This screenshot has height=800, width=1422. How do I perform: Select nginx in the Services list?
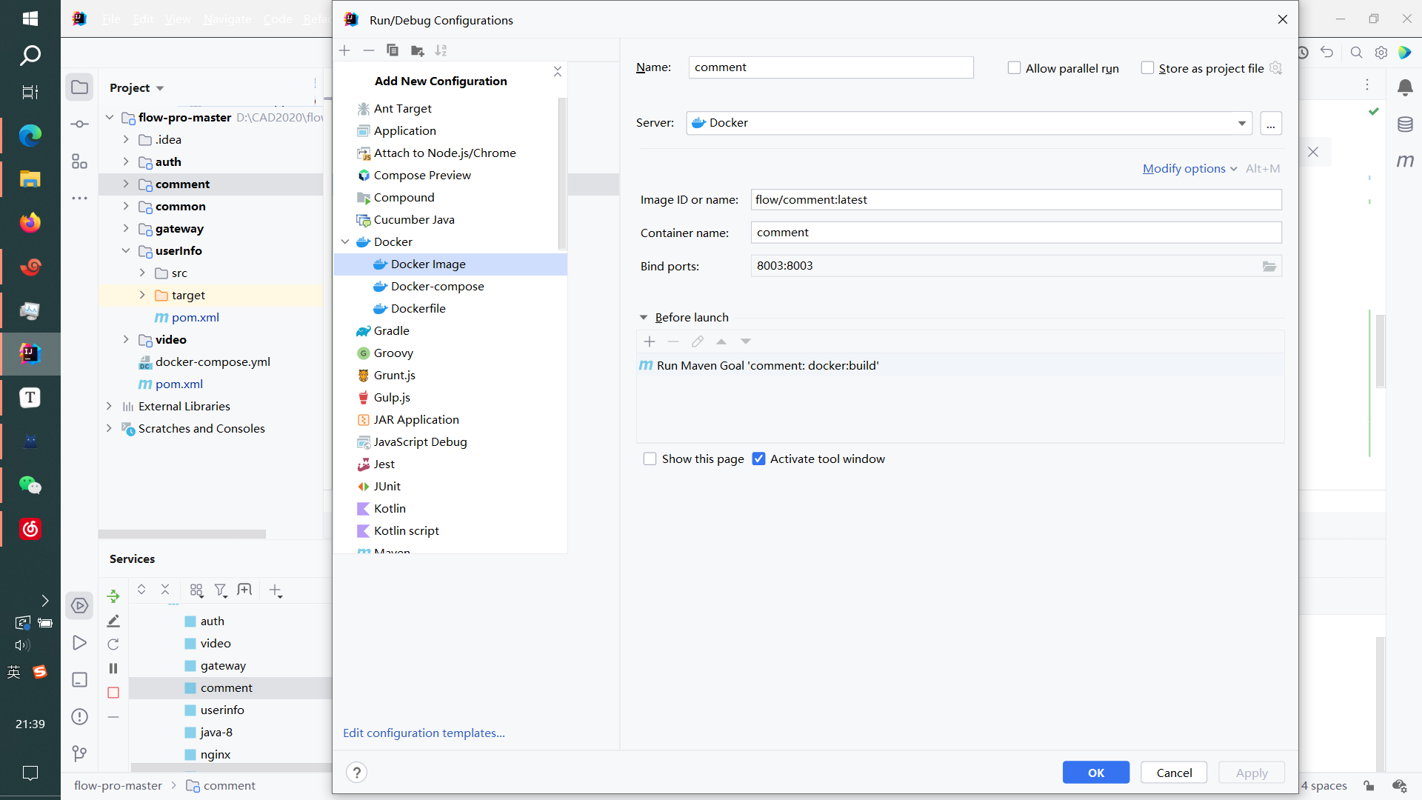[215, 754]
